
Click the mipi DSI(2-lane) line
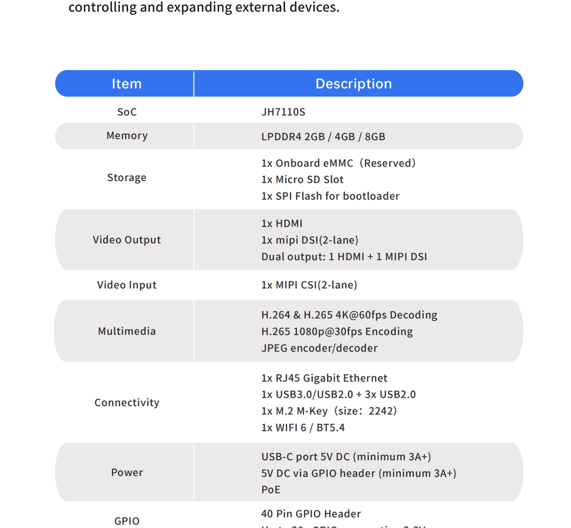[x=310, y=240]
